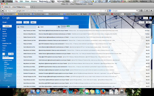This screenshot has height=96, width=154.
Task: Tick the checkbox for Rockstar Principals email
Action: coord(18,73)
